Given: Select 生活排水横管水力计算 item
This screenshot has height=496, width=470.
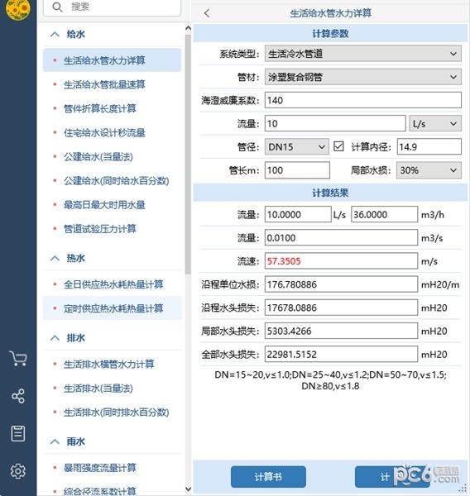Looking at the screenshot, I should [112, 364].
